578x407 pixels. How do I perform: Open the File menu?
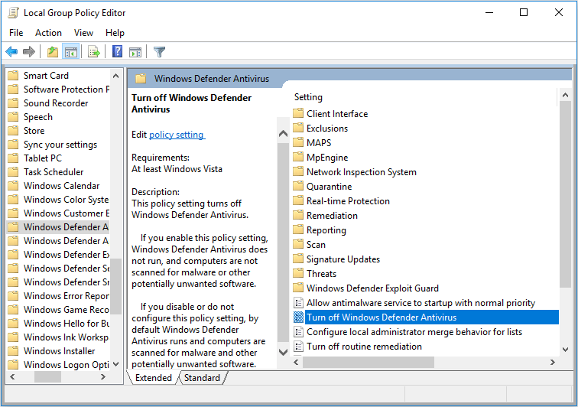(x=16, y=33)
